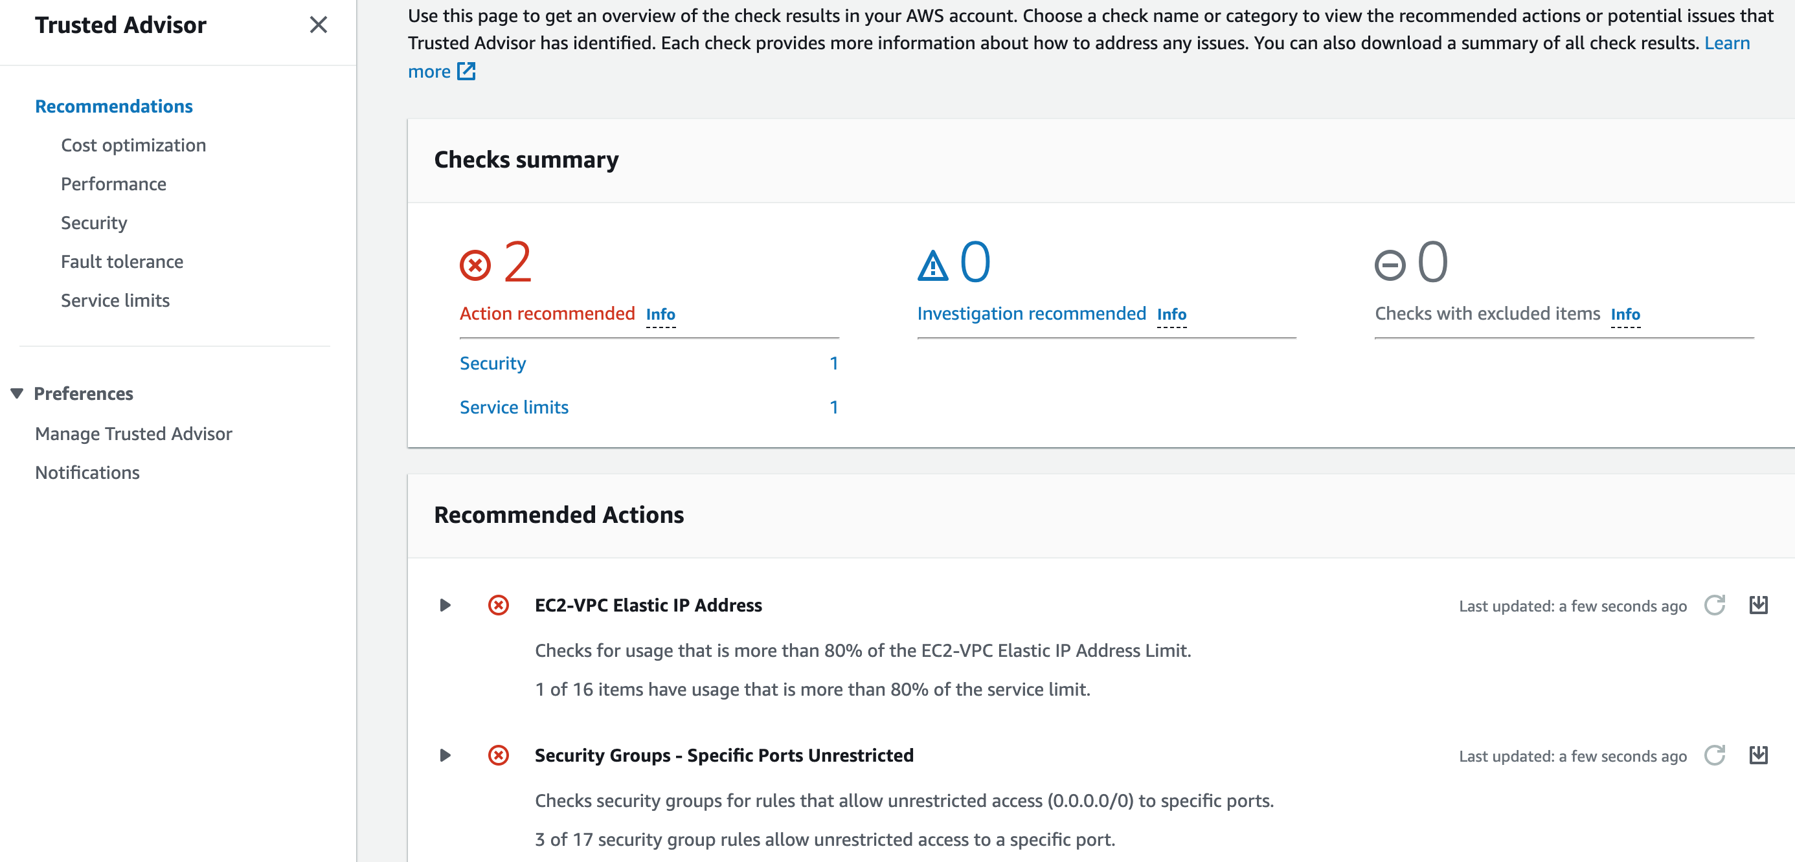
Task: Expand the EC2-VPC Elastic IP Address check
Action: pyautogui.click(x=446, y=605)
